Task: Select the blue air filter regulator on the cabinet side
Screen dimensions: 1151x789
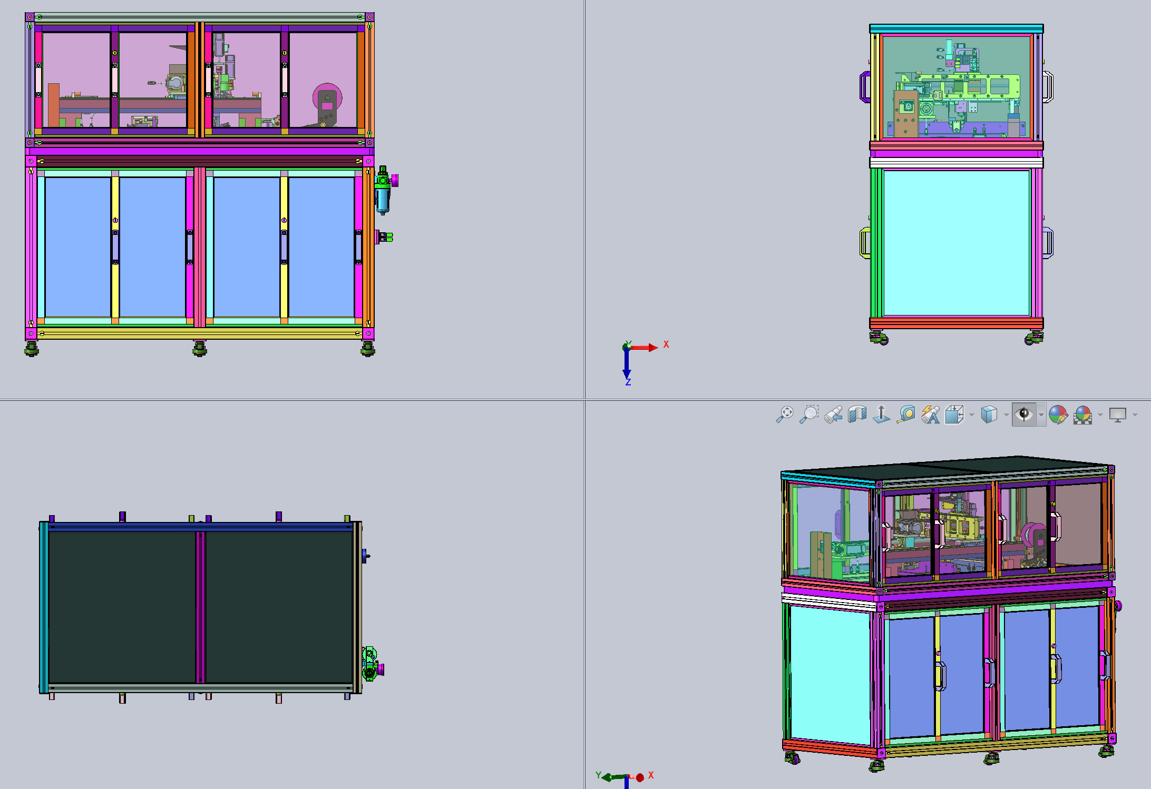Action: click(383, 199)
